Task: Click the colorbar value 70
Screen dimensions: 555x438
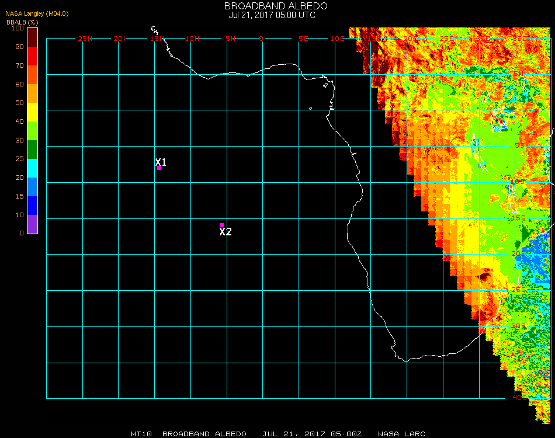Action: 19,65
